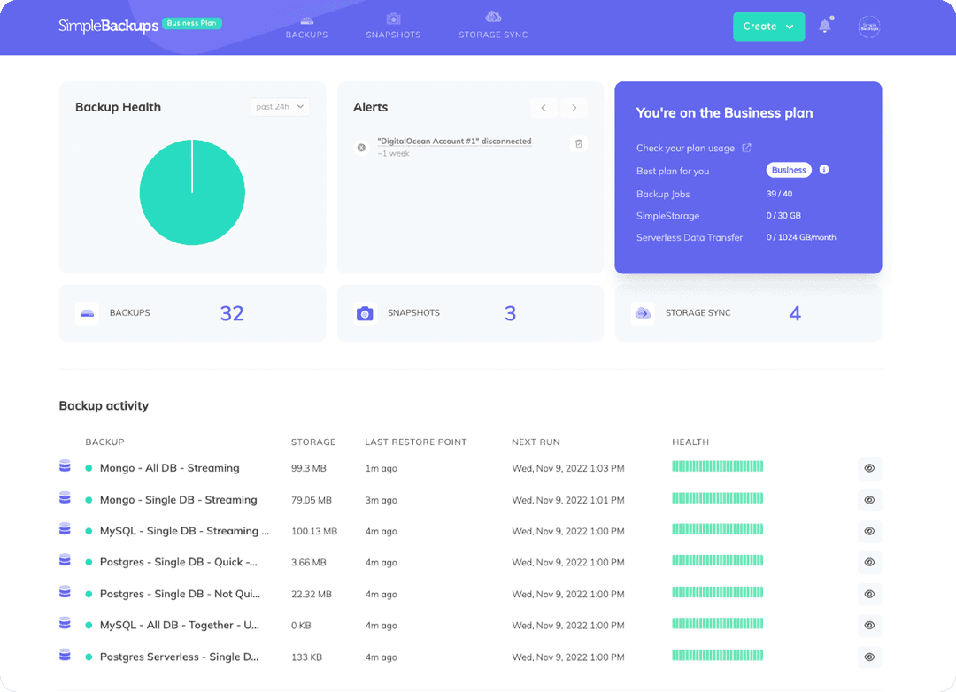Click the Last Restore Point column header
This screenshot has width=956, height=692.
pyautogui.click(x=416, y=442)
